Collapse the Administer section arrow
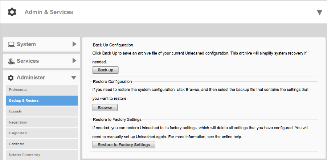Viewport: 327px width, 160px height. [x=74, y=78]
